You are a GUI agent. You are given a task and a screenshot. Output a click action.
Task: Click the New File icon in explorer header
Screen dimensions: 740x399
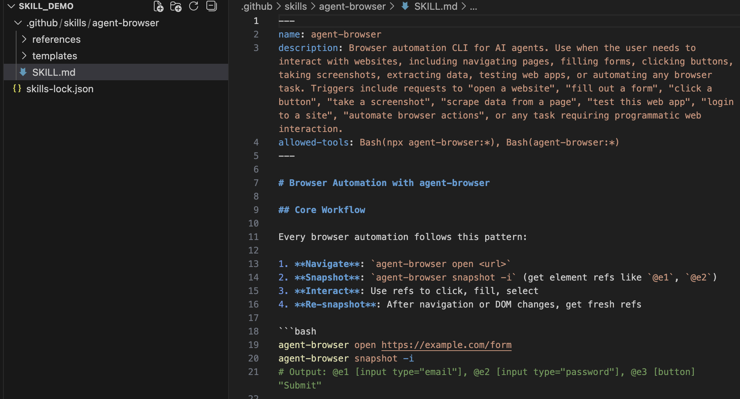click(x=158, y=6)
